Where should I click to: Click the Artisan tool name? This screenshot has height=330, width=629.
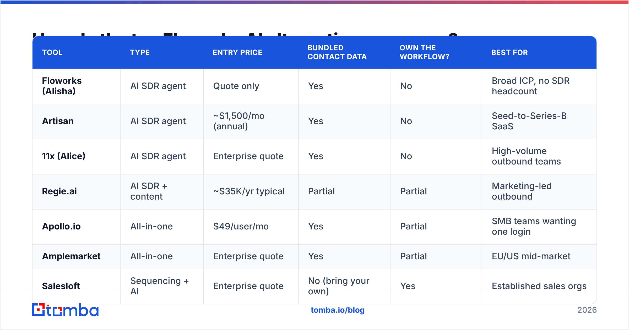[58, 121]
